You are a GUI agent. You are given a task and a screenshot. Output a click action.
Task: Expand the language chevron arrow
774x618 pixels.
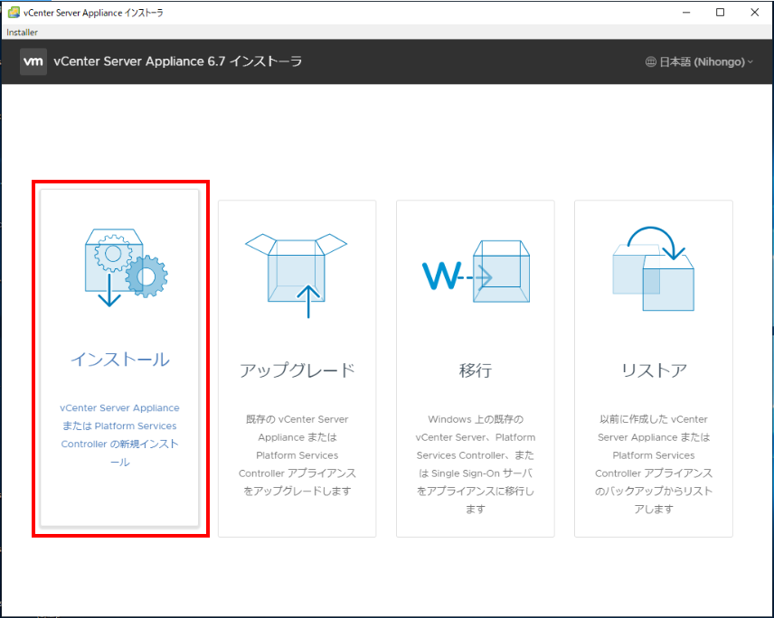[750, 62]
